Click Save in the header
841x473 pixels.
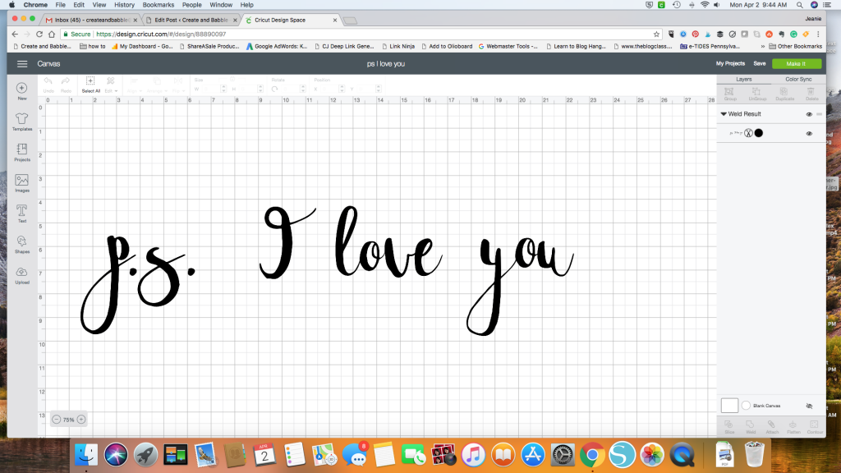point(760,64)
